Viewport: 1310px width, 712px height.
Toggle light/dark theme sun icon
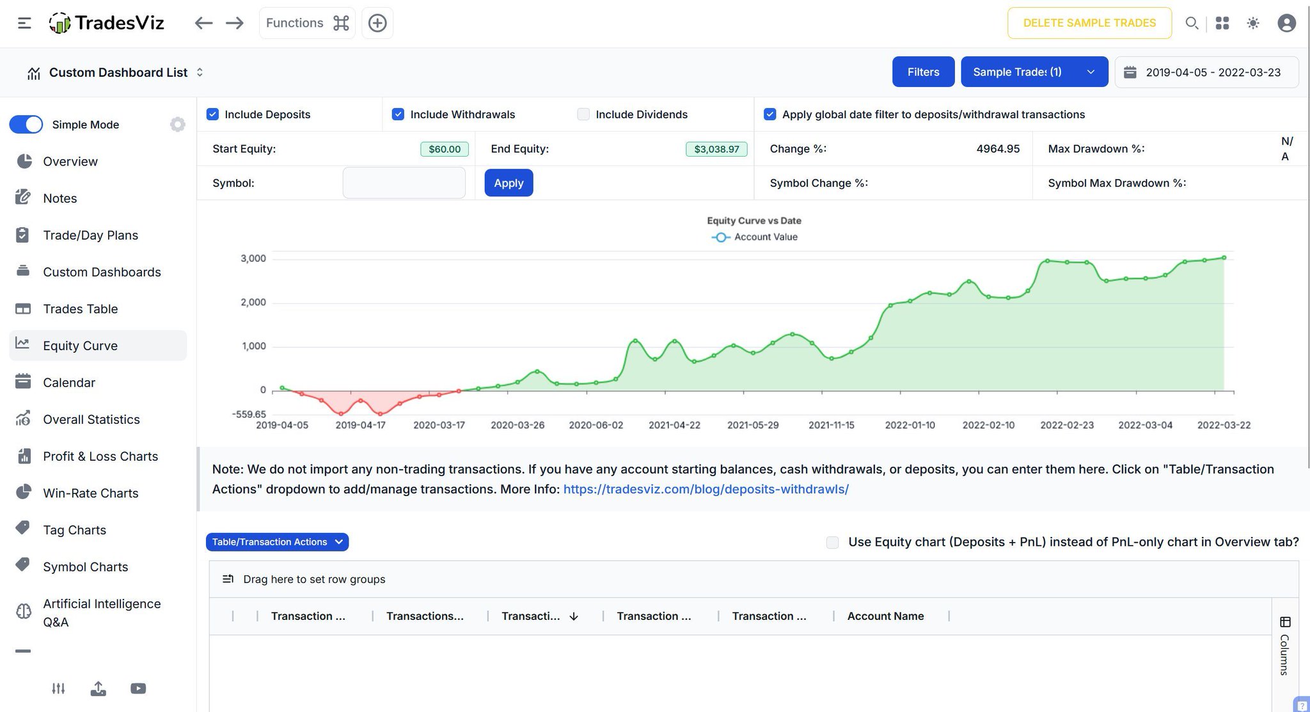tap(1253, 23)
